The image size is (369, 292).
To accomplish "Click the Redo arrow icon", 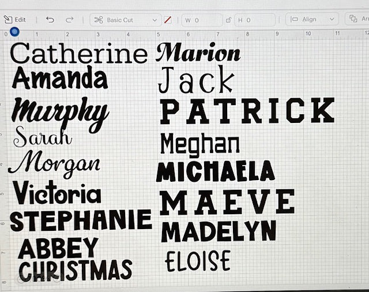I will 70,20.
